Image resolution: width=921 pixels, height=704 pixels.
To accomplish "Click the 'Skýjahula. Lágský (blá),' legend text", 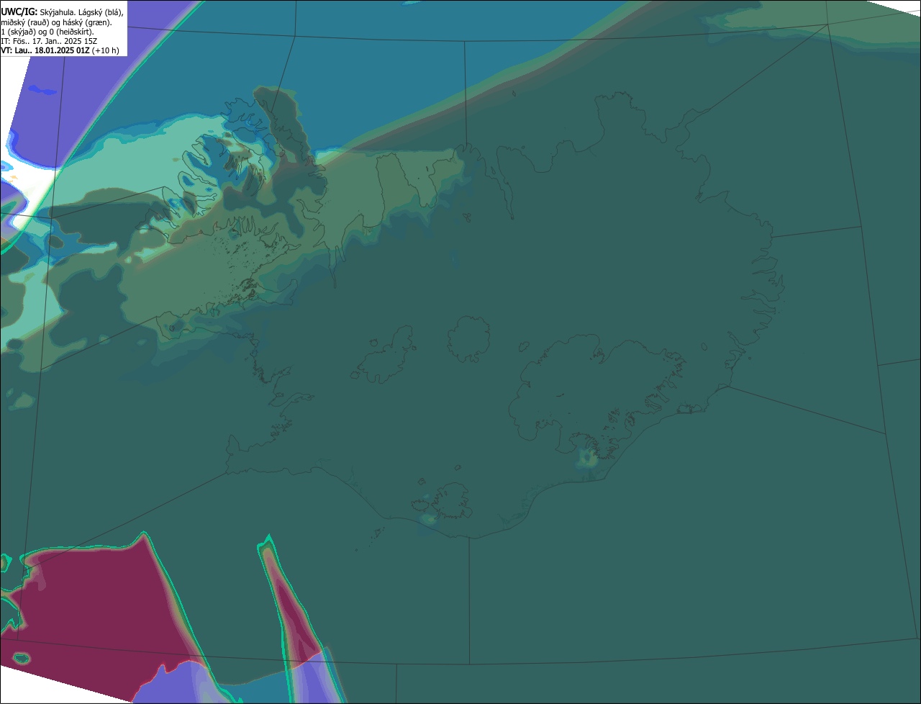I will (x=81, y=12).
